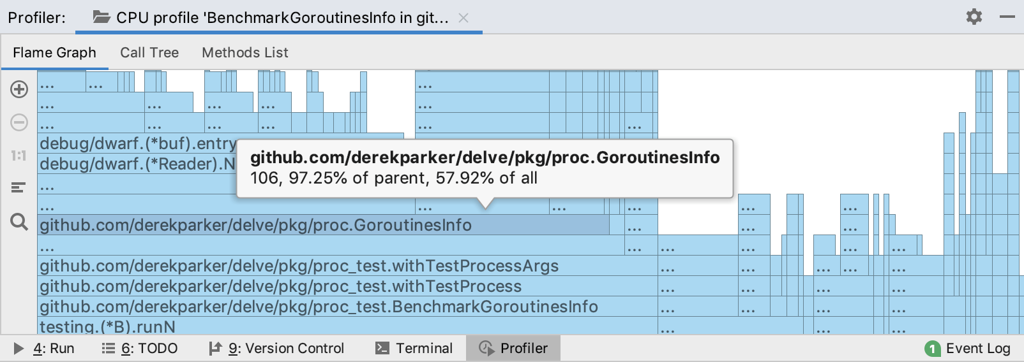Open the Run tool window
Image resolution: width=1024 pixels, height=362 pixels.
coord(44,349)
